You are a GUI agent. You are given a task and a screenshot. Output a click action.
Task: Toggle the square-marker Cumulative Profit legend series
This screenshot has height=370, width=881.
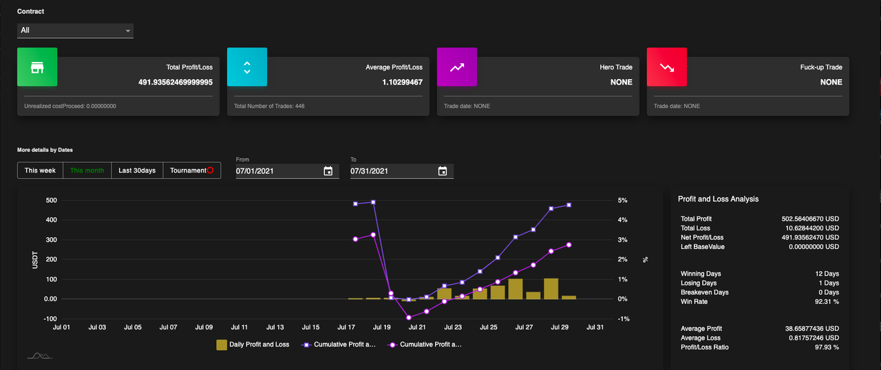[339, 345]
